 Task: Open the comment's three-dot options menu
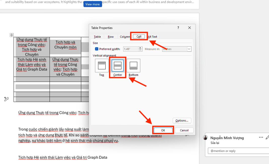pos(261,137)
